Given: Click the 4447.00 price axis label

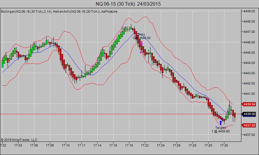Looking at the screenshot, I should pyautogui.click(x=249, y=32).
